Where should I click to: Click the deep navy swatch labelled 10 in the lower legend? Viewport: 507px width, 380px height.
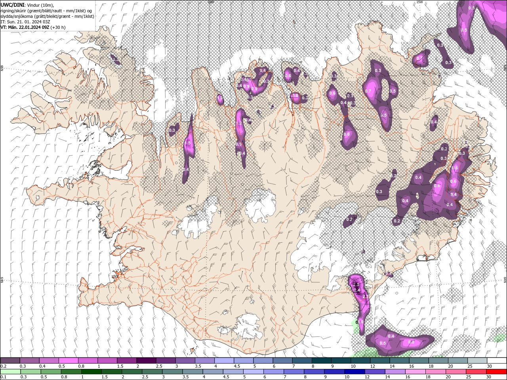click(x=355, y=372)
